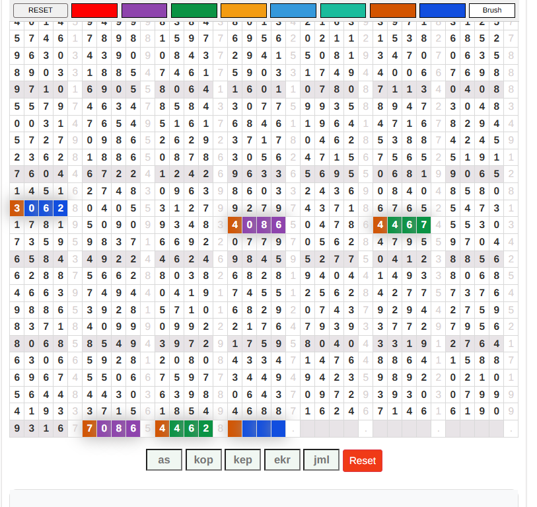
Task: Click the 'as' button
Action: [x=164, y=460]
